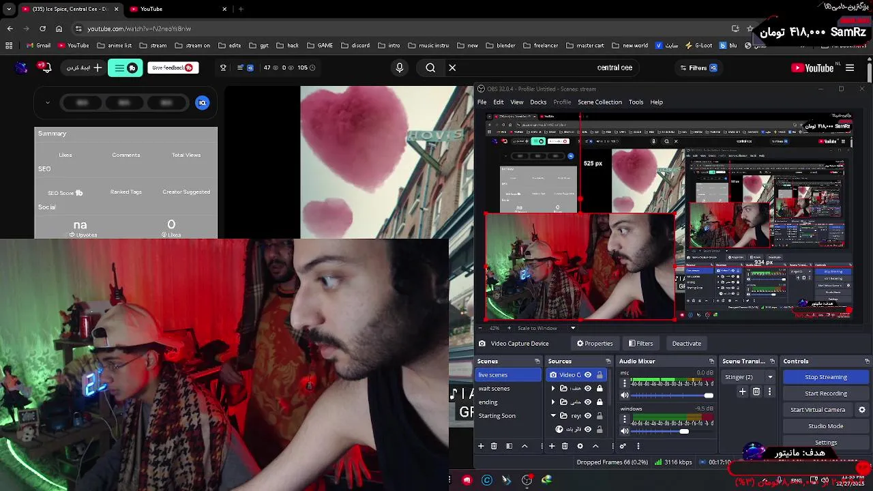Toggle visibility of the reyn group source
The width and height of the screenshot is (873, 491).
[587, 415]
